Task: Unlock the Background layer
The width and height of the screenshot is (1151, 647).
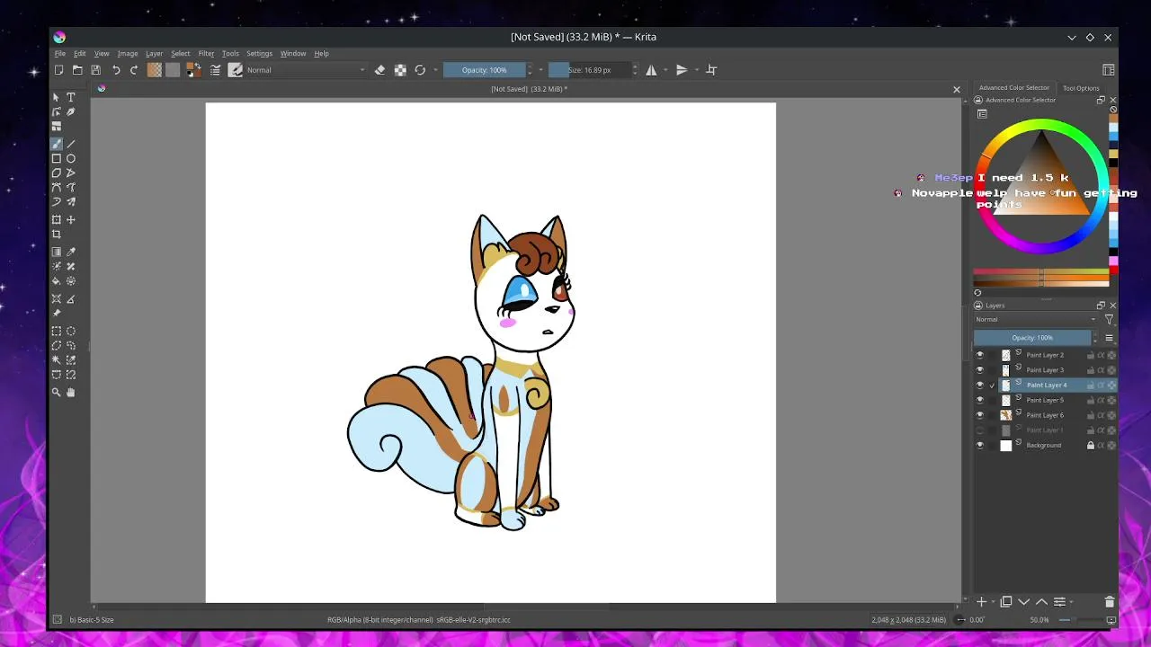Action: pos(1091,446)
